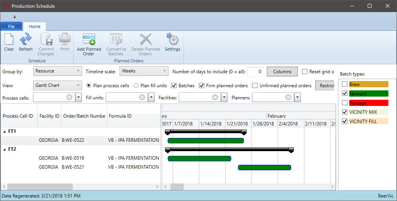The width and height of the screenshot is (397, 201).
Task: Clear the Planners filter
Action: tap(288, 97)
